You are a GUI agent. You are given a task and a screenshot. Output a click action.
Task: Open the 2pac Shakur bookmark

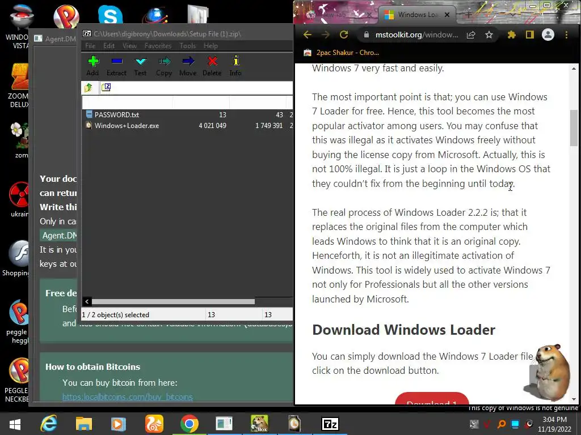click(341, 53)
